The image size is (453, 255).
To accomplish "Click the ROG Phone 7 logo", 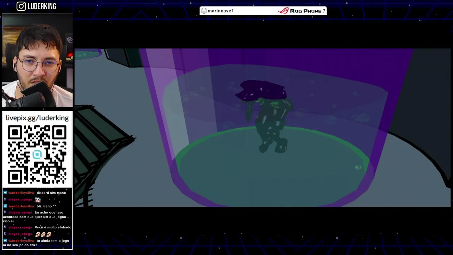I will coord(301,11).
